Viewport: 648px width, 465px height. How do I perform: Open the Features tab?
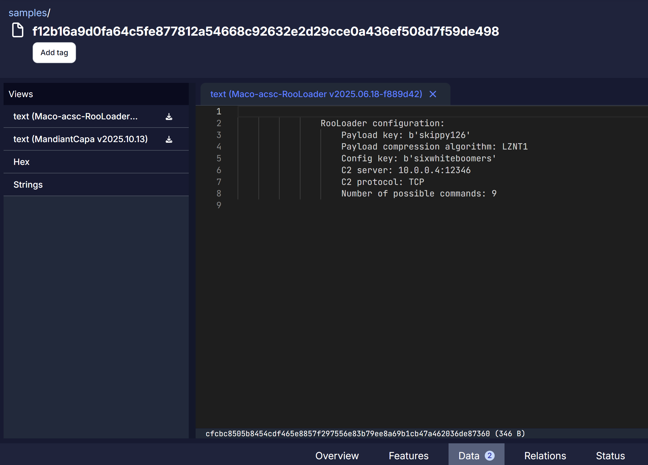(x=408, y=456)
